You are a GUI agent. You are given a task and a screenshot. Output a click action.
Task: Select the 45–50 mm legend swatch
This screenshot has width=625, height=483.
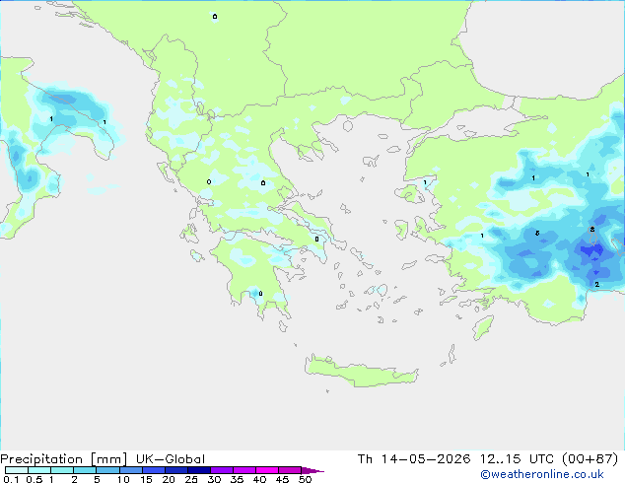click(290, 470)
